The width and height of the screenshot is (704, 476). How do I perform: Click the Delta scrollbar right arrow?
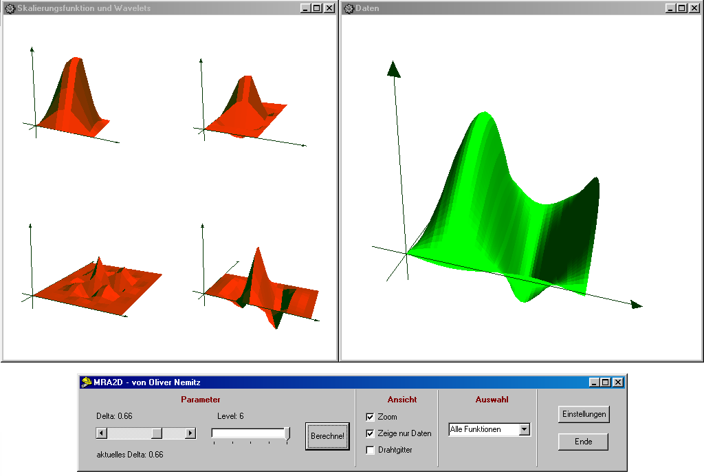[190, 433]
